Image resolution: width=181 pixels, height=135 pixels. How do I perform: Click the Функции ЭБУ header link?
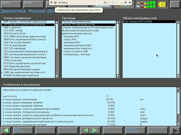click(x=42, y=11)
